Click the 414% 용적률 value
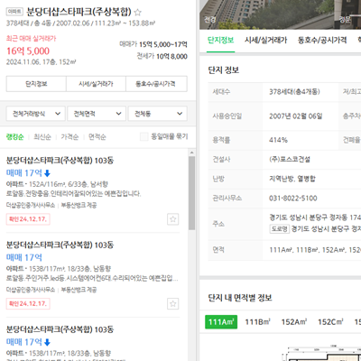The image size is (361, 361). coord(278,140)
